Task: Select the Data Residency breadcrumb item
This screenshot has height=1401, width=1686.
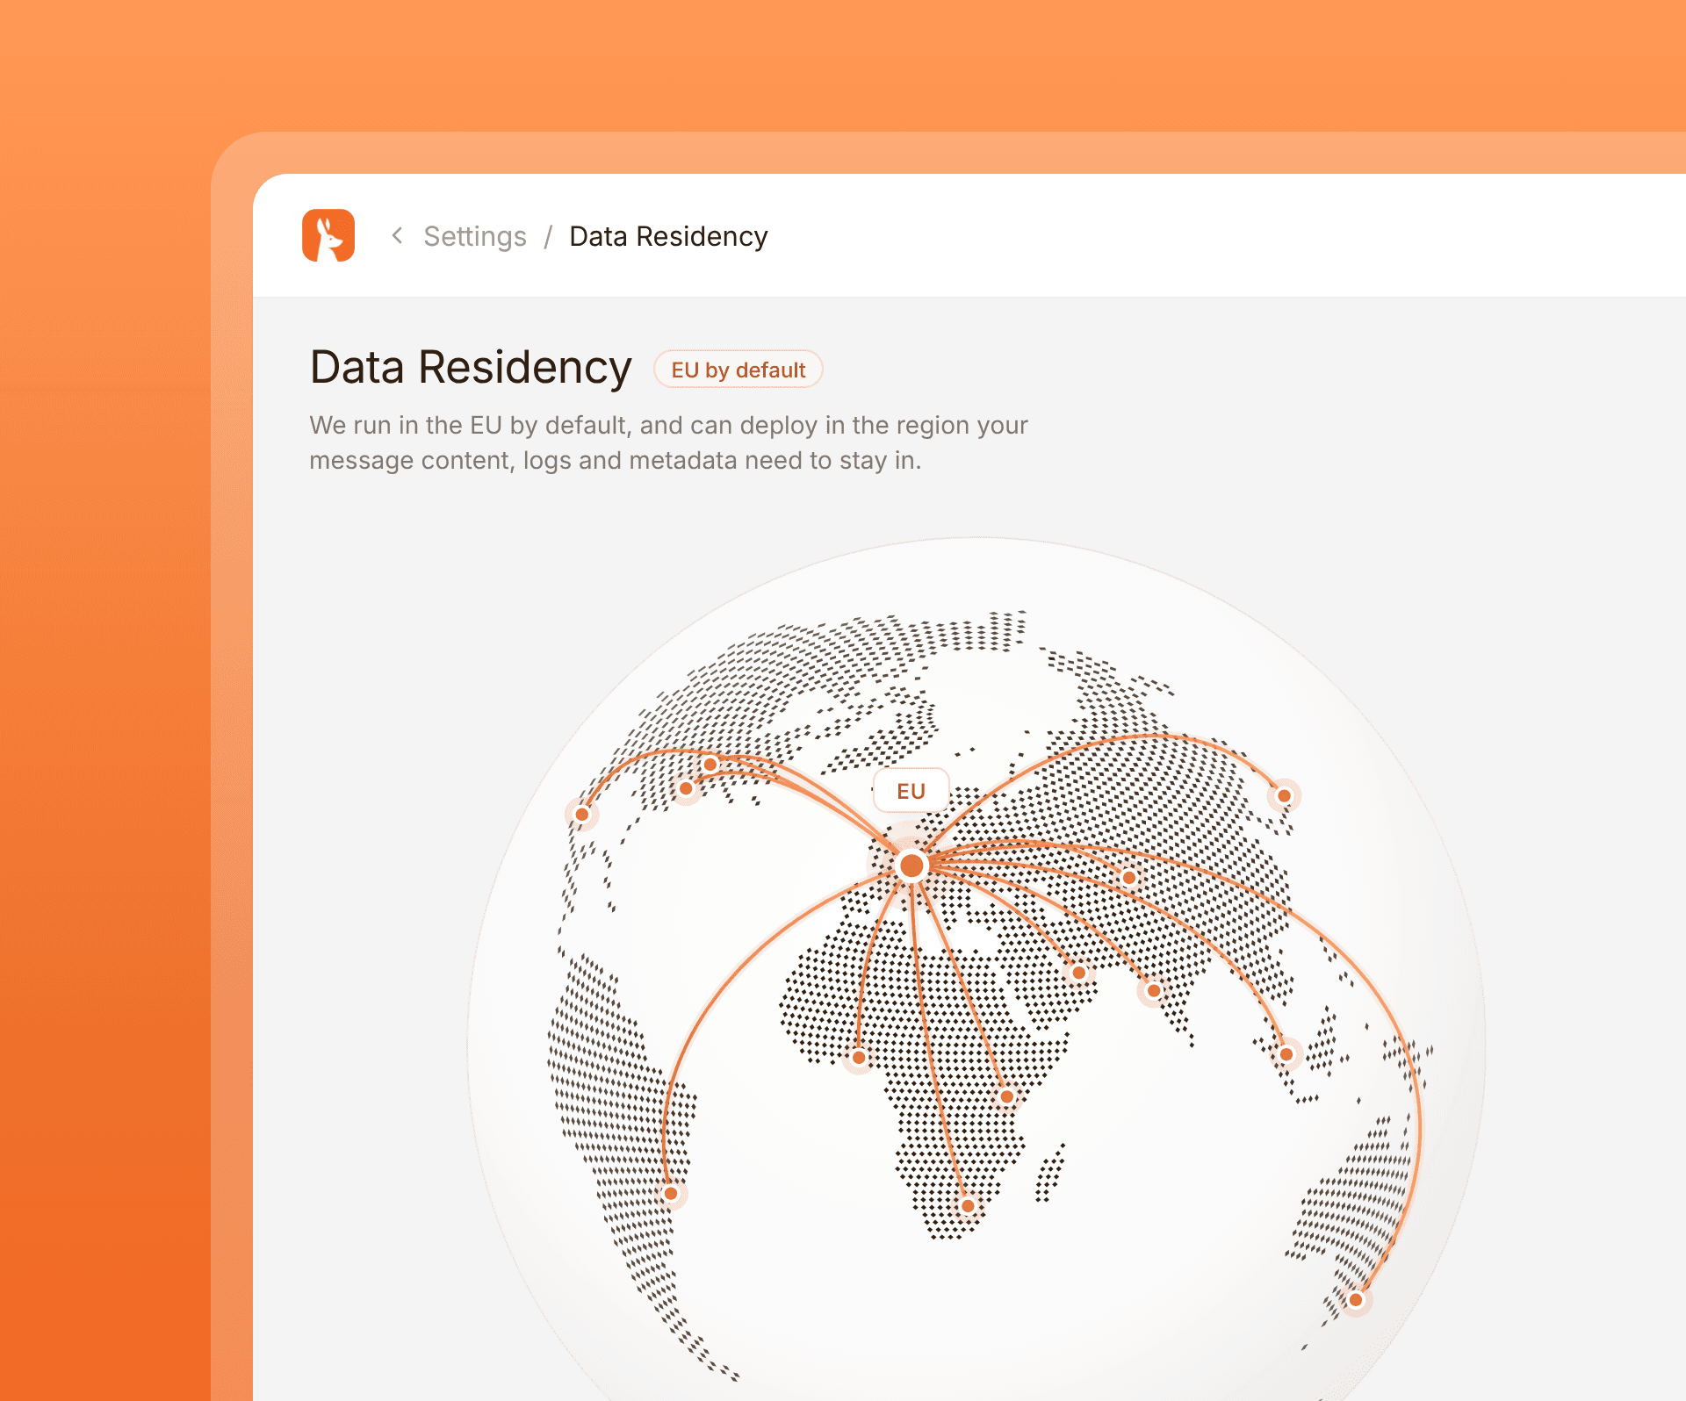Action: (x=668, y=236)
